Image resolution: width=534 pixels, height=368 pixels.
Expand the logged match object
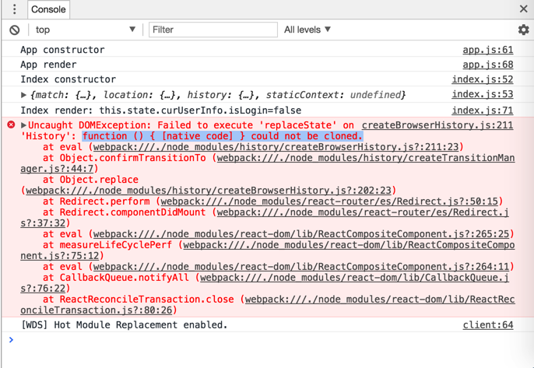tap(24, 95)
